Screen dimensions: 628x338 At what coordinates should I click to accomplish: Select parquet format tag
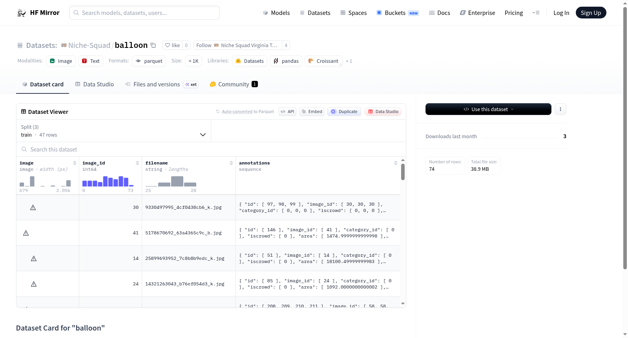click(x=149, y=61)
